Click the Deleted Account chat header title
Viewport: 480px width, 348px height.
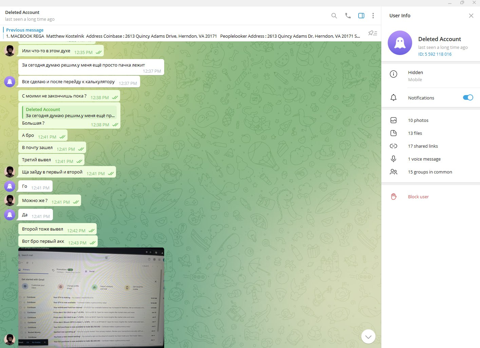(22, 12)
